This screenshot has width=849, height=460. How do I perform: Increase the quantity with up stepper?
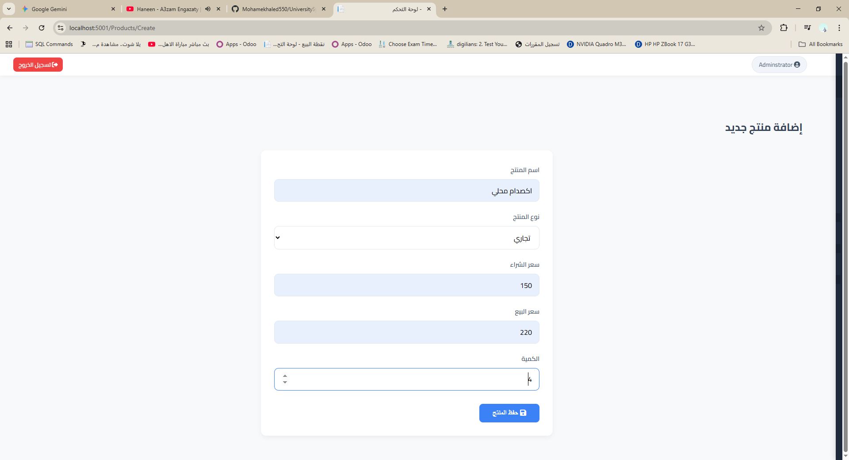tap(285, 376)
